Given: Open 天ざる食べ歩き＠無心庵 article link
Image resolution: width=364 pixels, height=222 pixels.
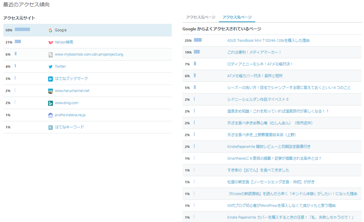Looking at the screenshot, I should (270, 123).
